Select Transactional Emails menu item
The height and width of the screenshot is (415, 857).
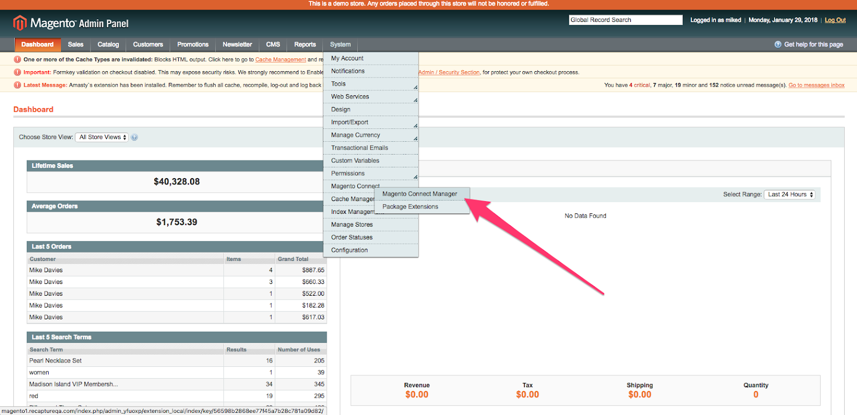point(371,148)
